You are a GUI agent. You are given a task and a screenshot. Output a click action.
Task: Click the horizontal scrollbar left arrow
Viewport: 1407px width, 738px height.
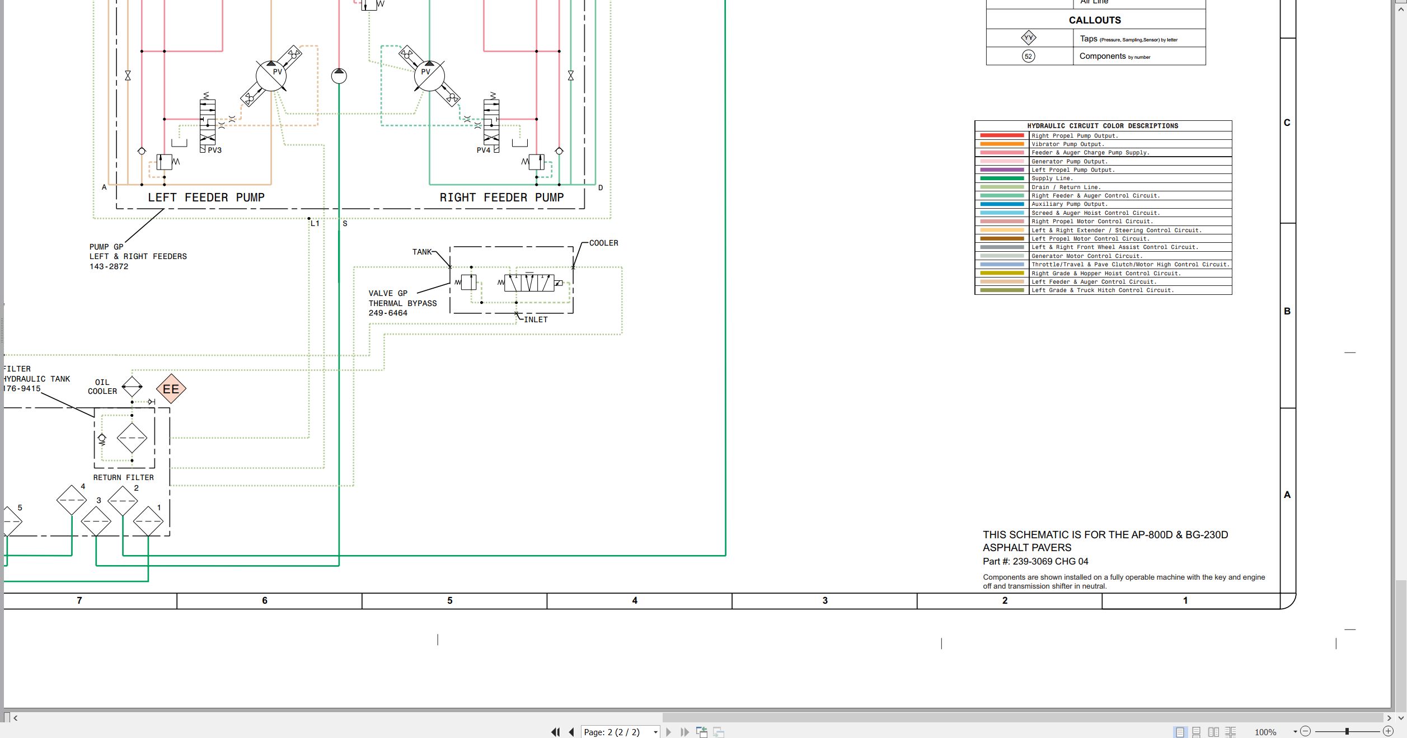(x=16, y=718)
